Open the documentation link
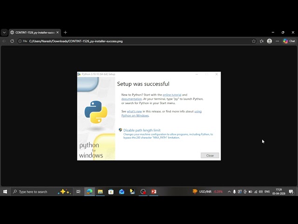The image size is (298, 224). 131,99
